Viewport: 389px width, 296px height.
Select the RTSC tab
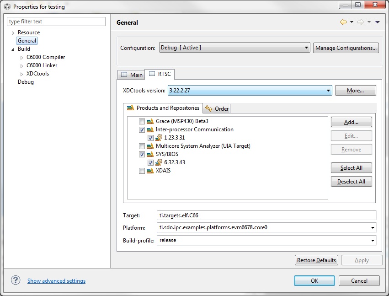coord(160,74)
